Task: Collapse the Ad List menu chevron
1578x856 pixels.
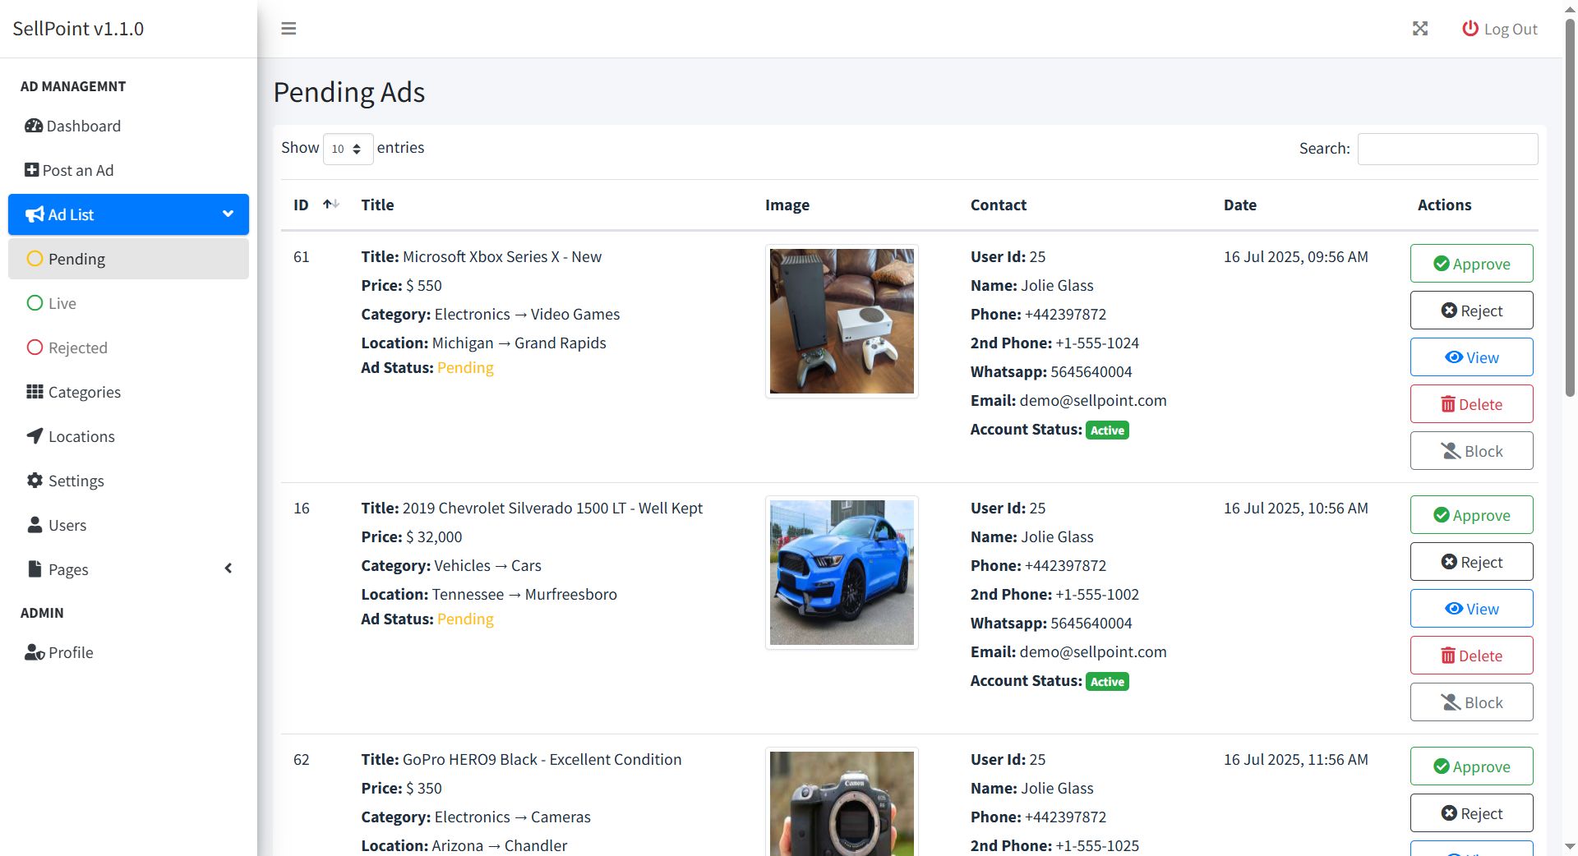Action: [x=228, y=214]
